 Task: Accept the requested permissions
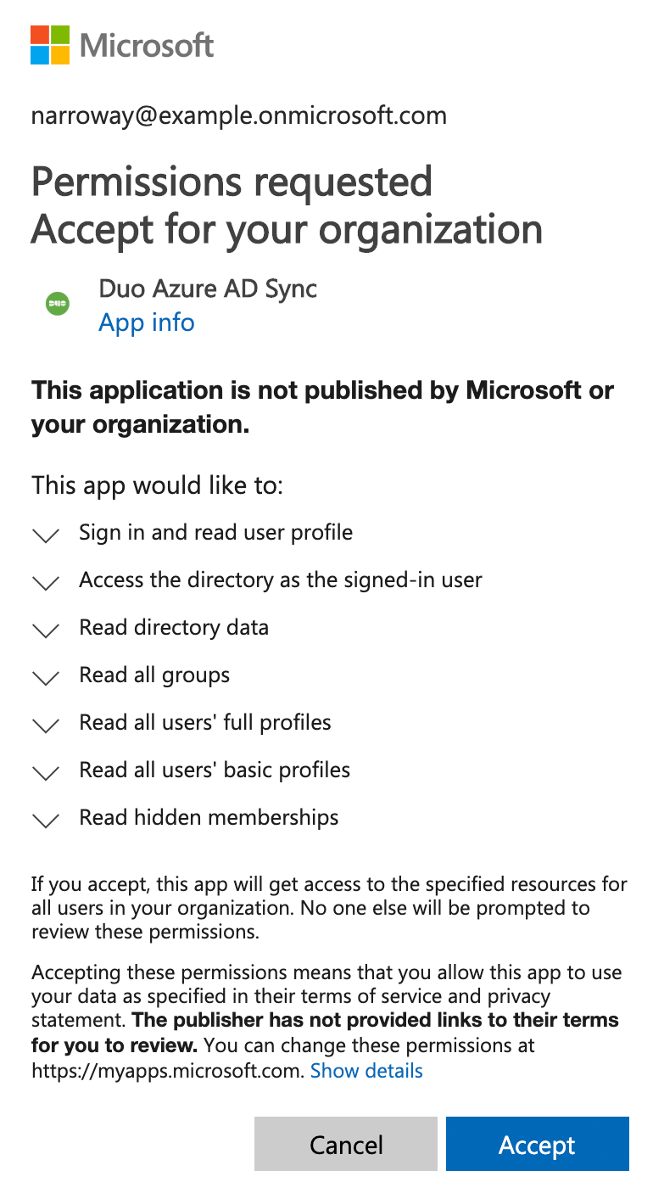click(537, 1144)
